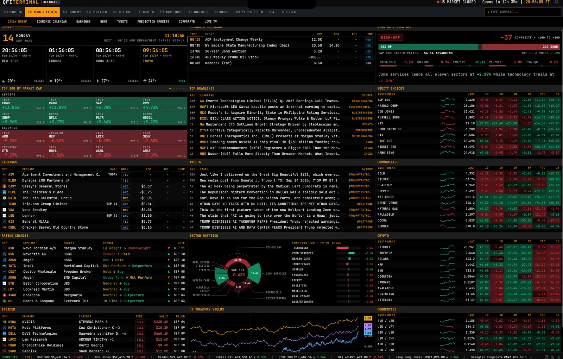This screenshot has height=359, width=563.
Task: Click the advancing/declining participation bar
Action: pyautogui.click(x=469, y=47)
